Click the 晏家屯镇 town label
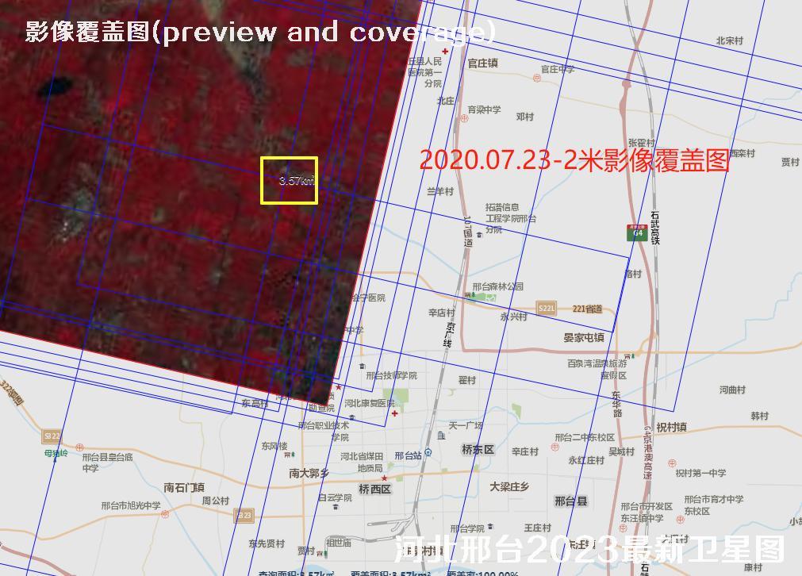Screen dimensions: 802x576 583,338
